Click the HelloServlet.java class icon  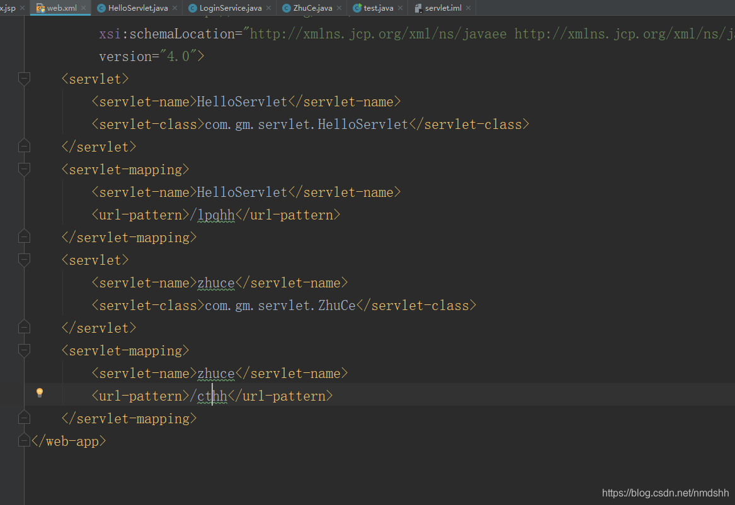click(x=101, y=8)
